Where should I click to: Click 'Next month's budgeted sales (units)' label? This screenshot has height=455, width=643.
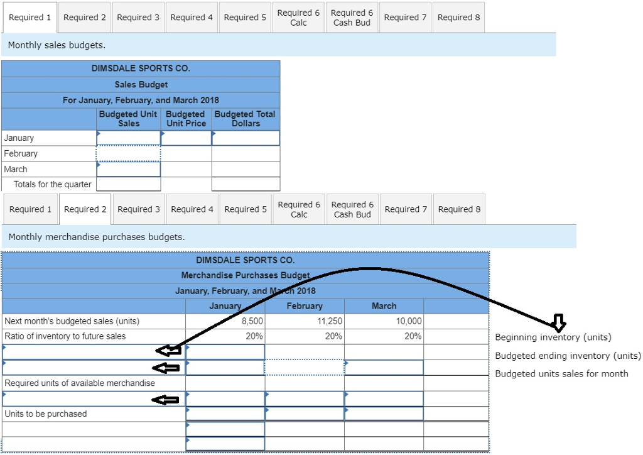click(x=72, y=321)
